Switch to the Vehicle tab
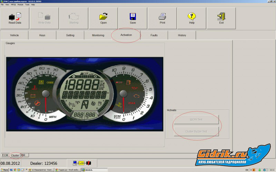 (14, 35)
